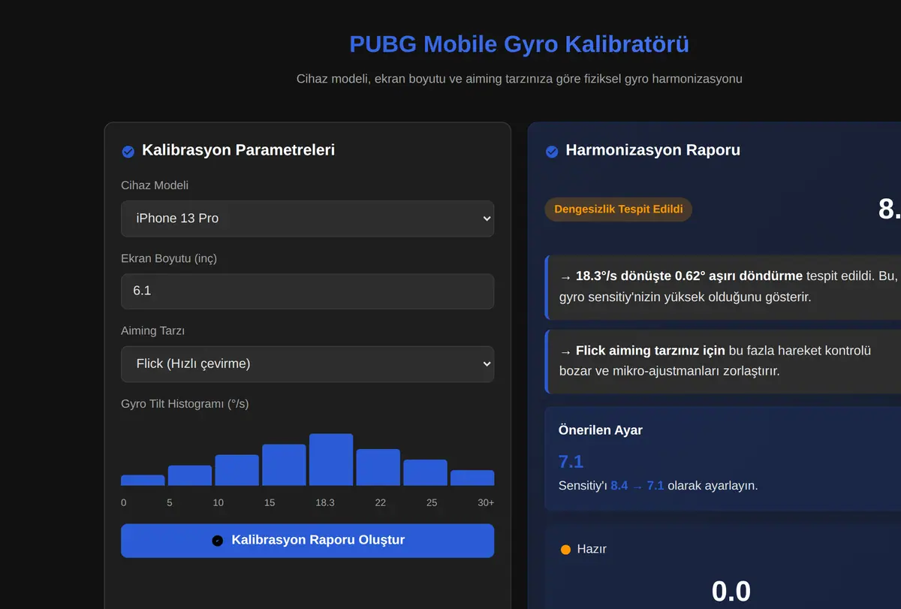Click the 8.4 → 7.1 sensitivity text

(x=637, y=486)
